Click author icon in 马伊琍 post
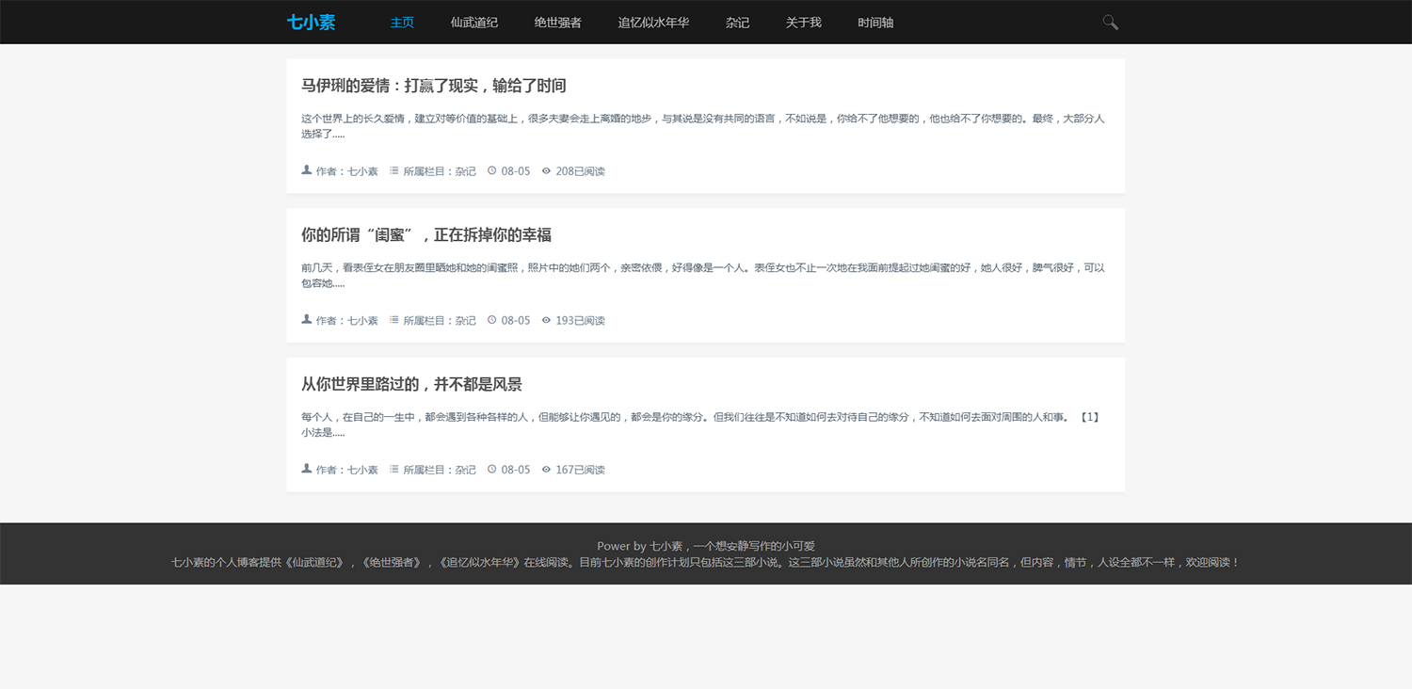The image size is (1412, 689). tap(306, 170)
